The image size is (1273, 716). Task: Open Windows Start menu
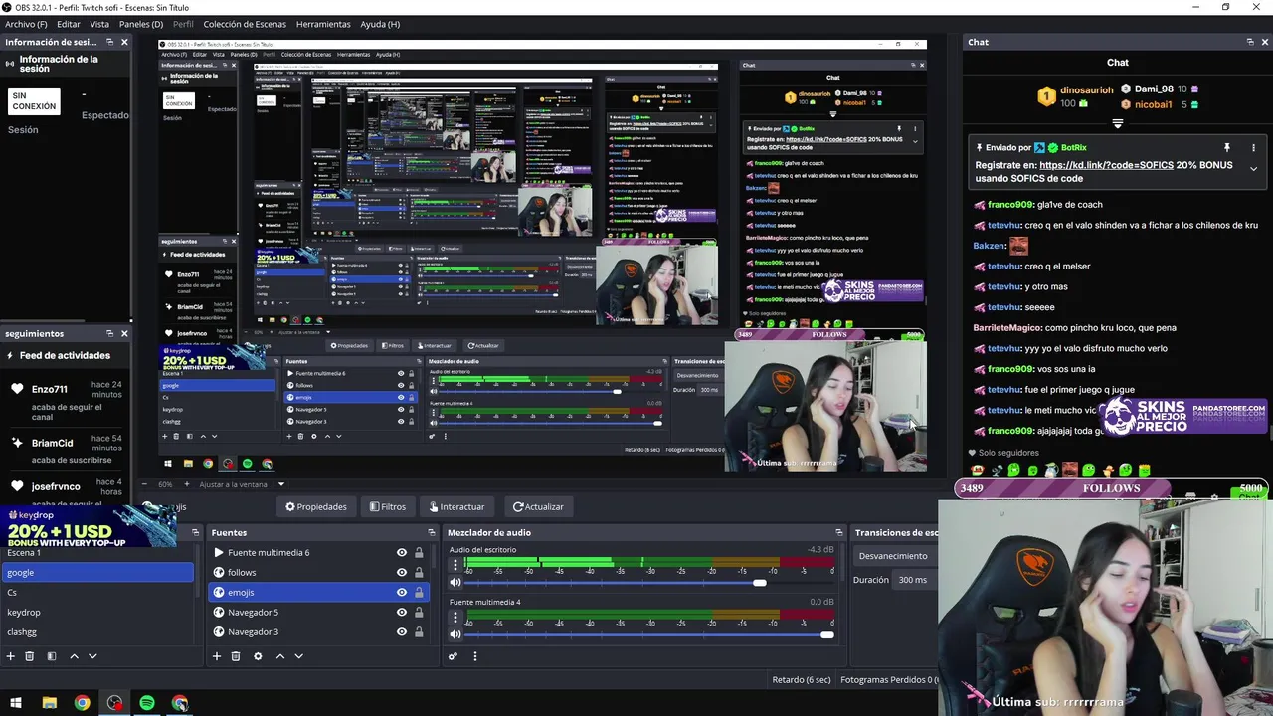[x=16, y=703]
